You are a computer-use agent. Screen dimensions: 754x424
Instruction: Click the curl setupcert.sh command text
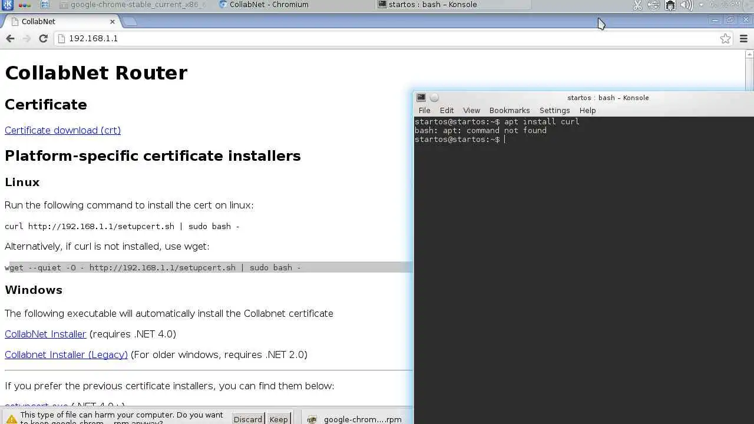[x=122, y=226]
